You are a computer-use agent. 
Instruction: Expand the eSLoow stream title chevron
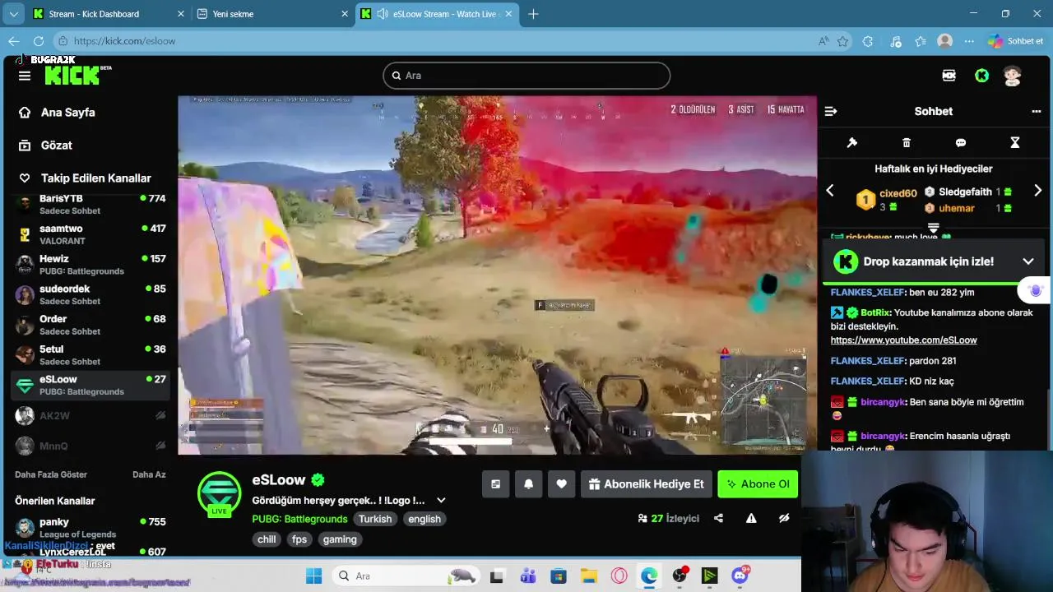441,500
